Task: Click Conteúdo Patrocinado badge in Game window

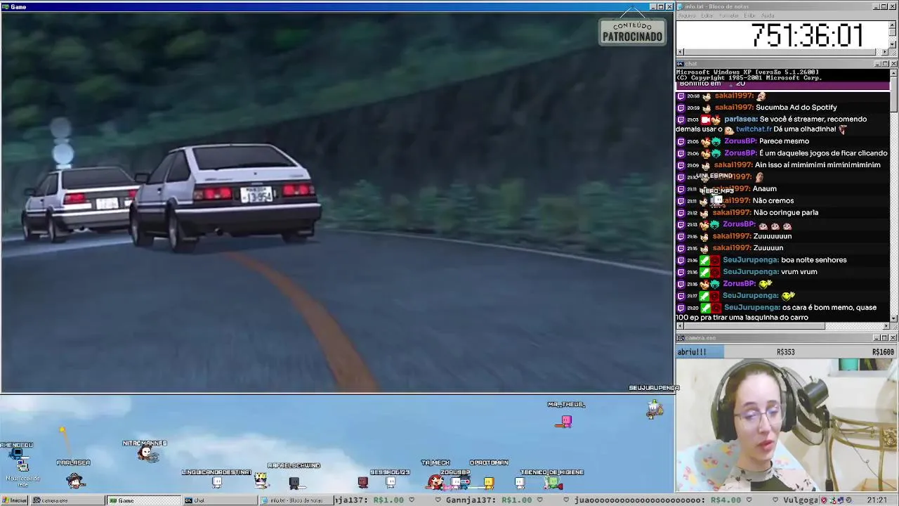Action: (632, 32)
